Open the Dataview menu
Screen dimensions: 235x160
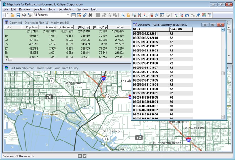(x=25, y=10)
